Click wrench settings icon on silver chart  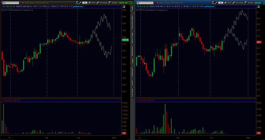(x=216, y=3)
